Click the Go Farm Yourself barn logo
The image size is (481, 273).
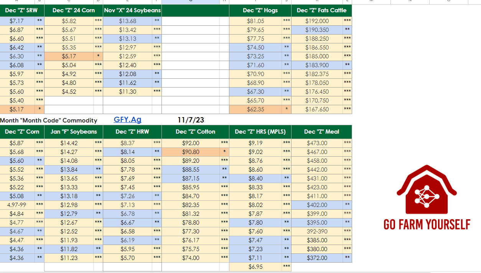(x=427, y=190)
